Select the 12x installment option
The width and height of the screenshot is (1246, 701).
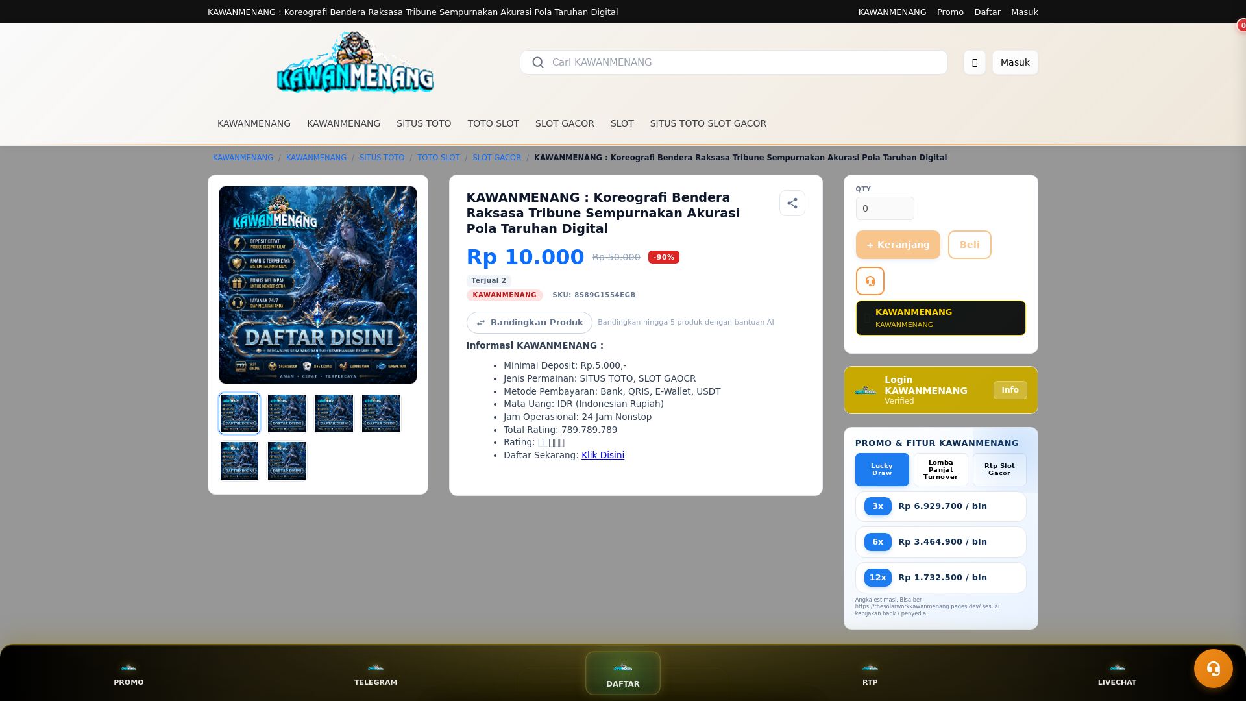(x=940, y=578)
